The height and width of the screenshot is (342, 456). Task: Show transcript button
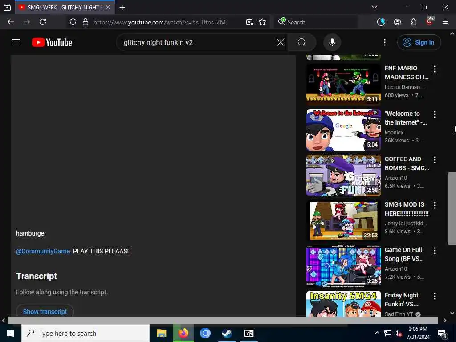(45, 311)
